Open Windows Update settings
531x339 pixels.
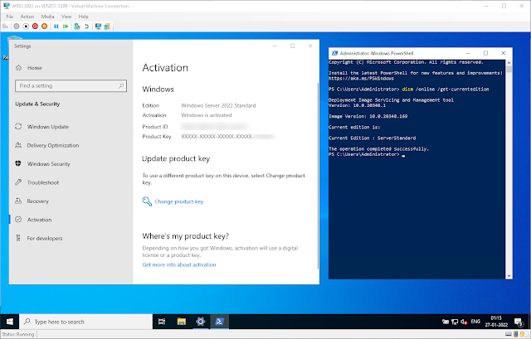tap(48, 127)
